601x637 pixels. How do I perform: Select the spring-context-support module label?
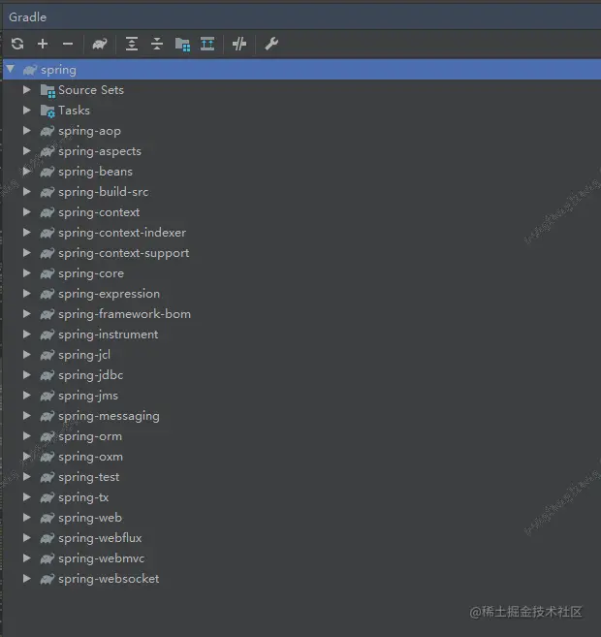pos(123,253)
